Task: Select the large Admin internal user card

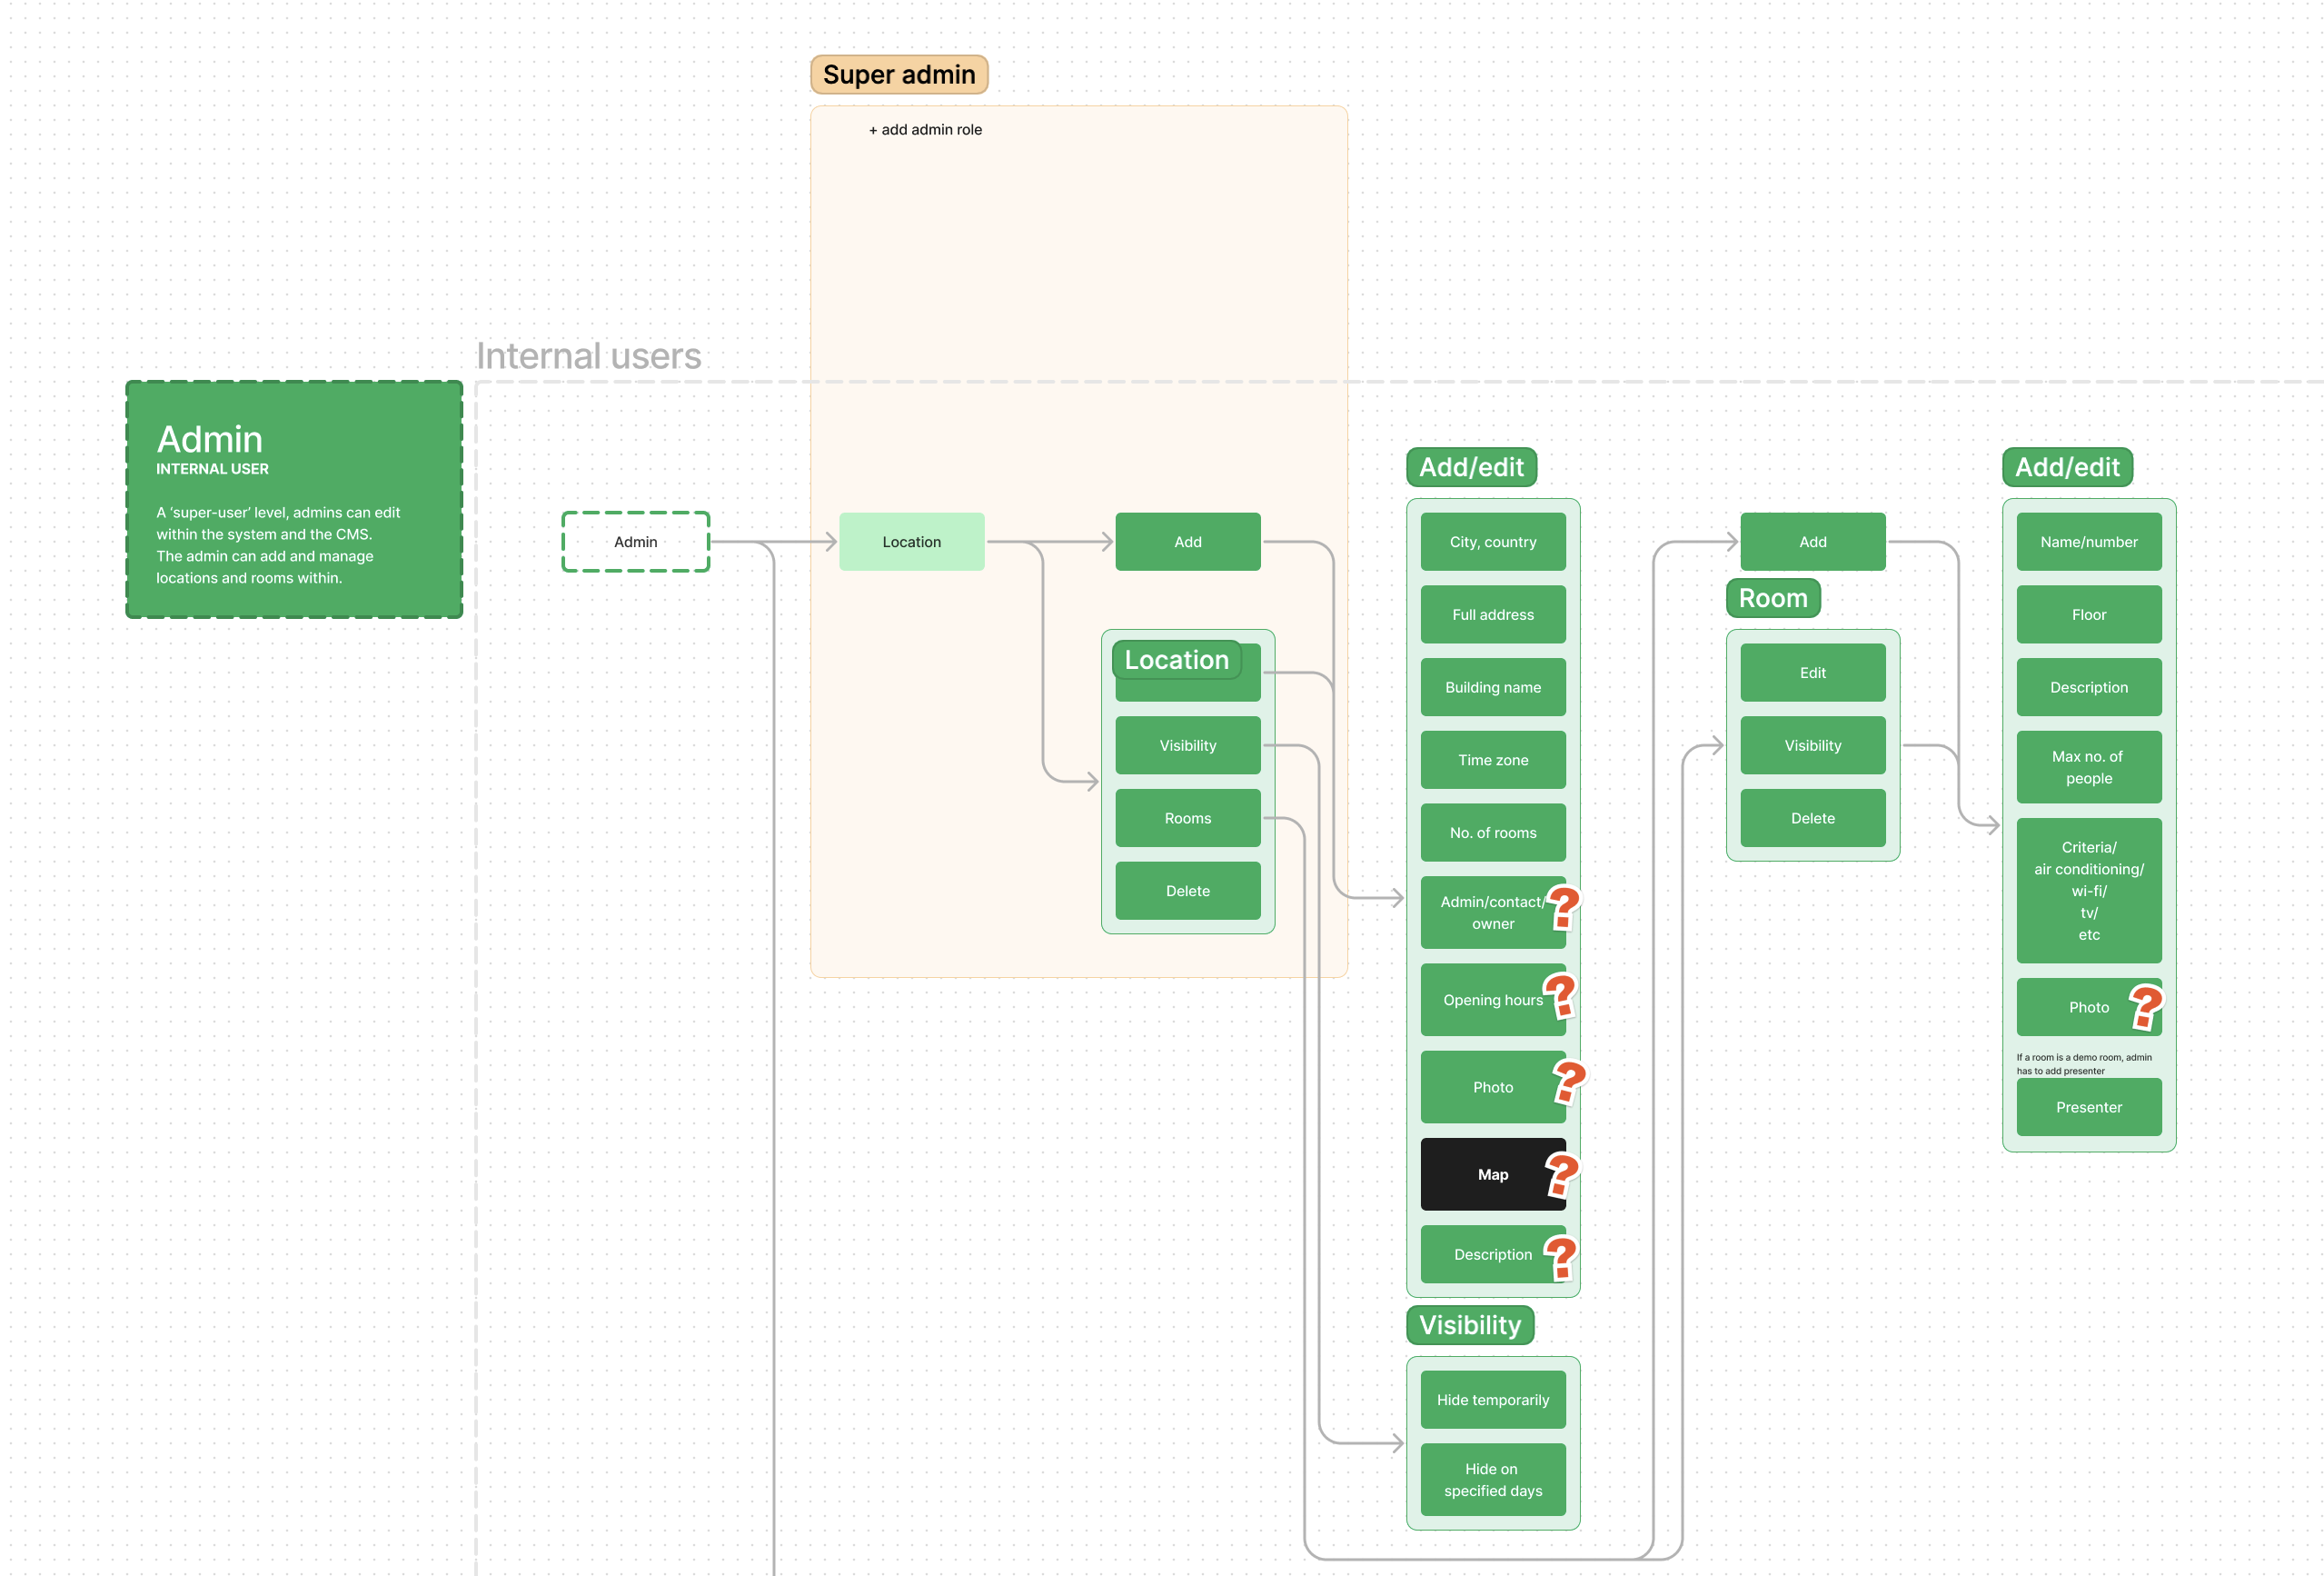Action: pyautogui.click(x=294, y=499)
